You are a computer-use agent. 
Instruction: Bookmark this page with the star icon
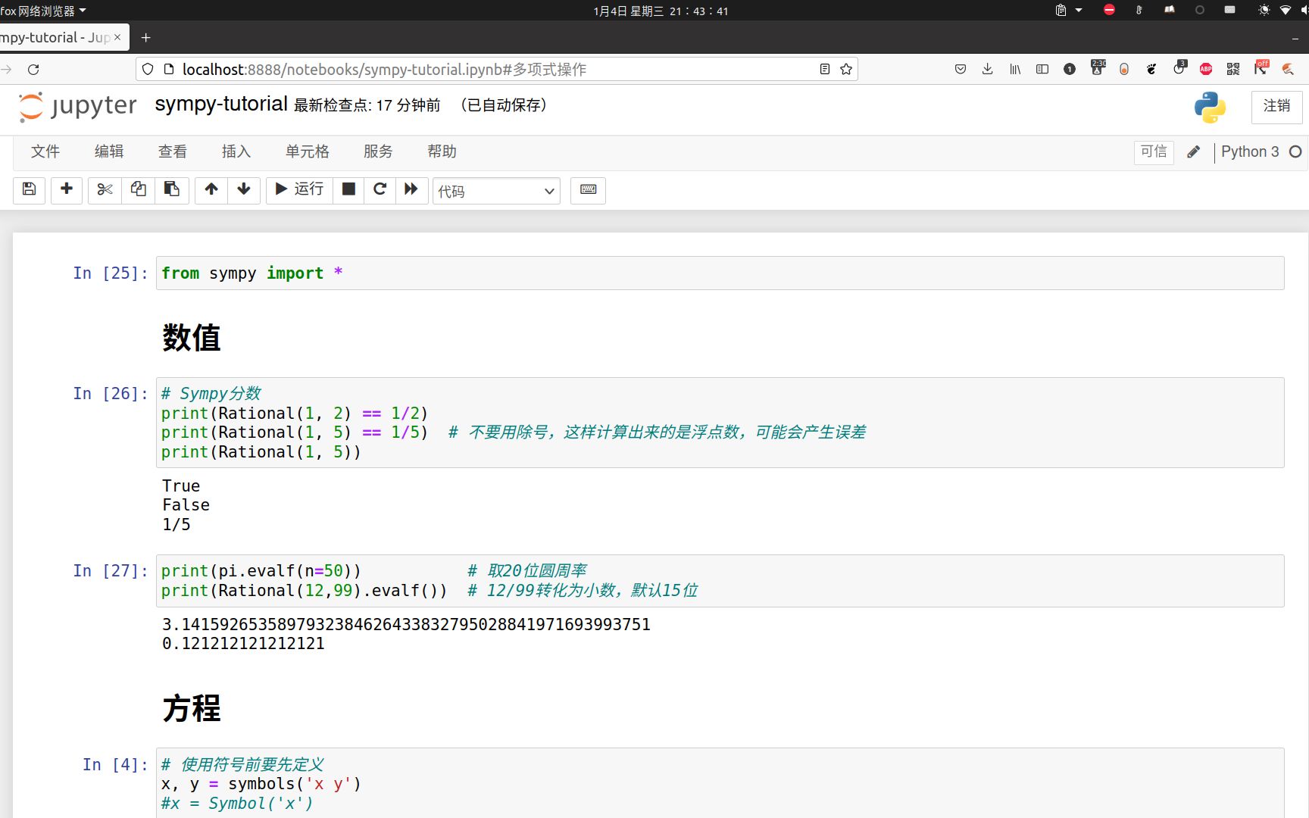846,69
